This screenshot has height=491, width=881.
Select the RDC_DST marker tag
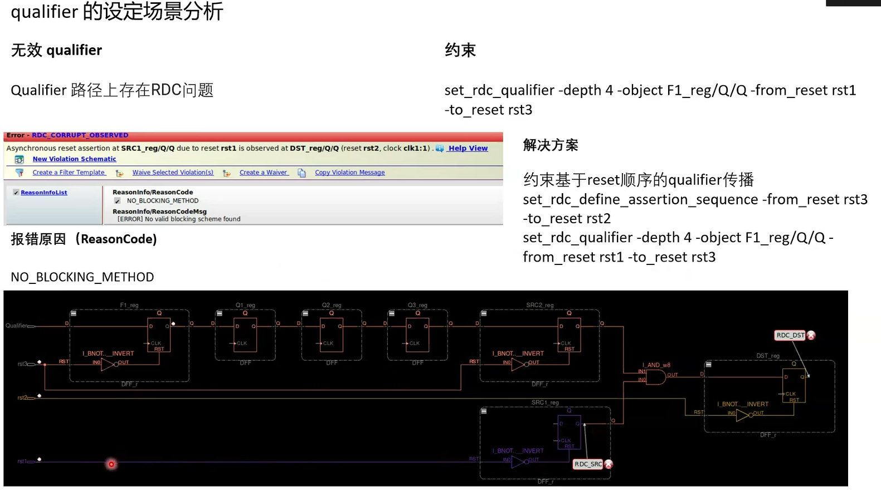click(790, 335)
